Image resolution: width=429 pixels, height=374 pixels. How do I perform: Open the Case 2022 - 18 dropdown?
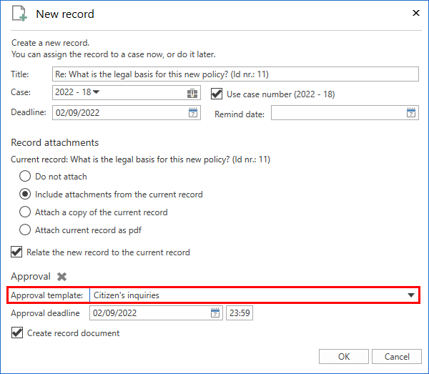tap(97, 92)
